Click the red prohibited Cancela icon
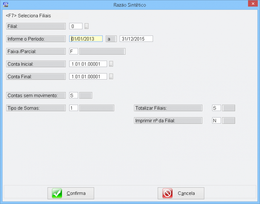 (x=167, y=193)
